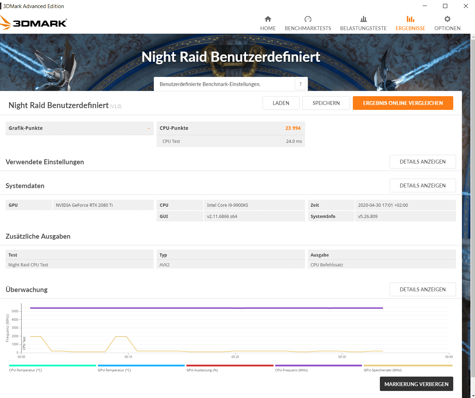Click the purple CPU frequency line in chart
Image resolution: width=475 pixels, height=398 pixels.
(x=206, y=308)
